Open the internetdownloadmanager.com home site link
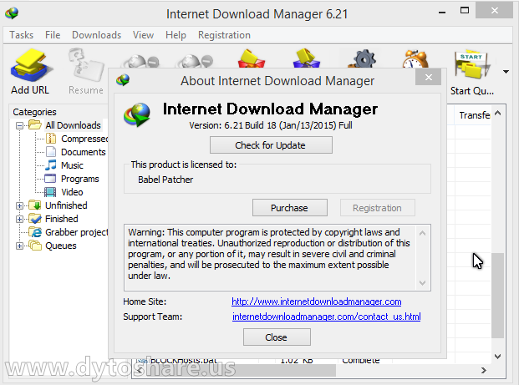 tap(317, 301)
